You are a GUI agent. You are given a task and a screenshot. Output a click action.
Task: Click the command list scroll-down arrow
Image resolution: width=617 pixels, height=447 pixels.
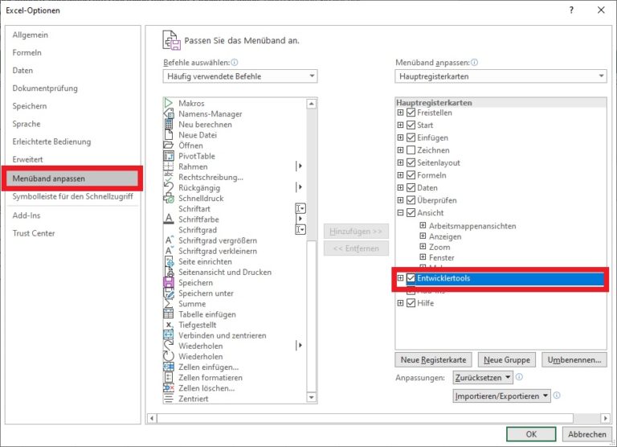(311, 397)
